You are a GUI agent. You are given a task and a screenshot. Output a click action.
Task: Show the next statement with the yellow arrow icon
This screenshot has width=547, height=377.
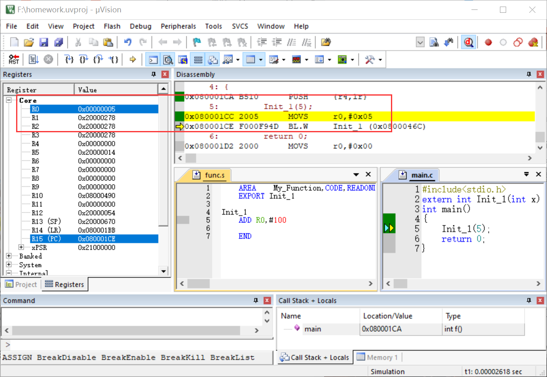133,60
